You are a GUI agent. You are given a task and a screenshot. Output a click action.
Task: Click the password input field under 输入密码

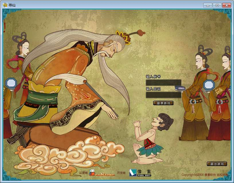point(163,95)
